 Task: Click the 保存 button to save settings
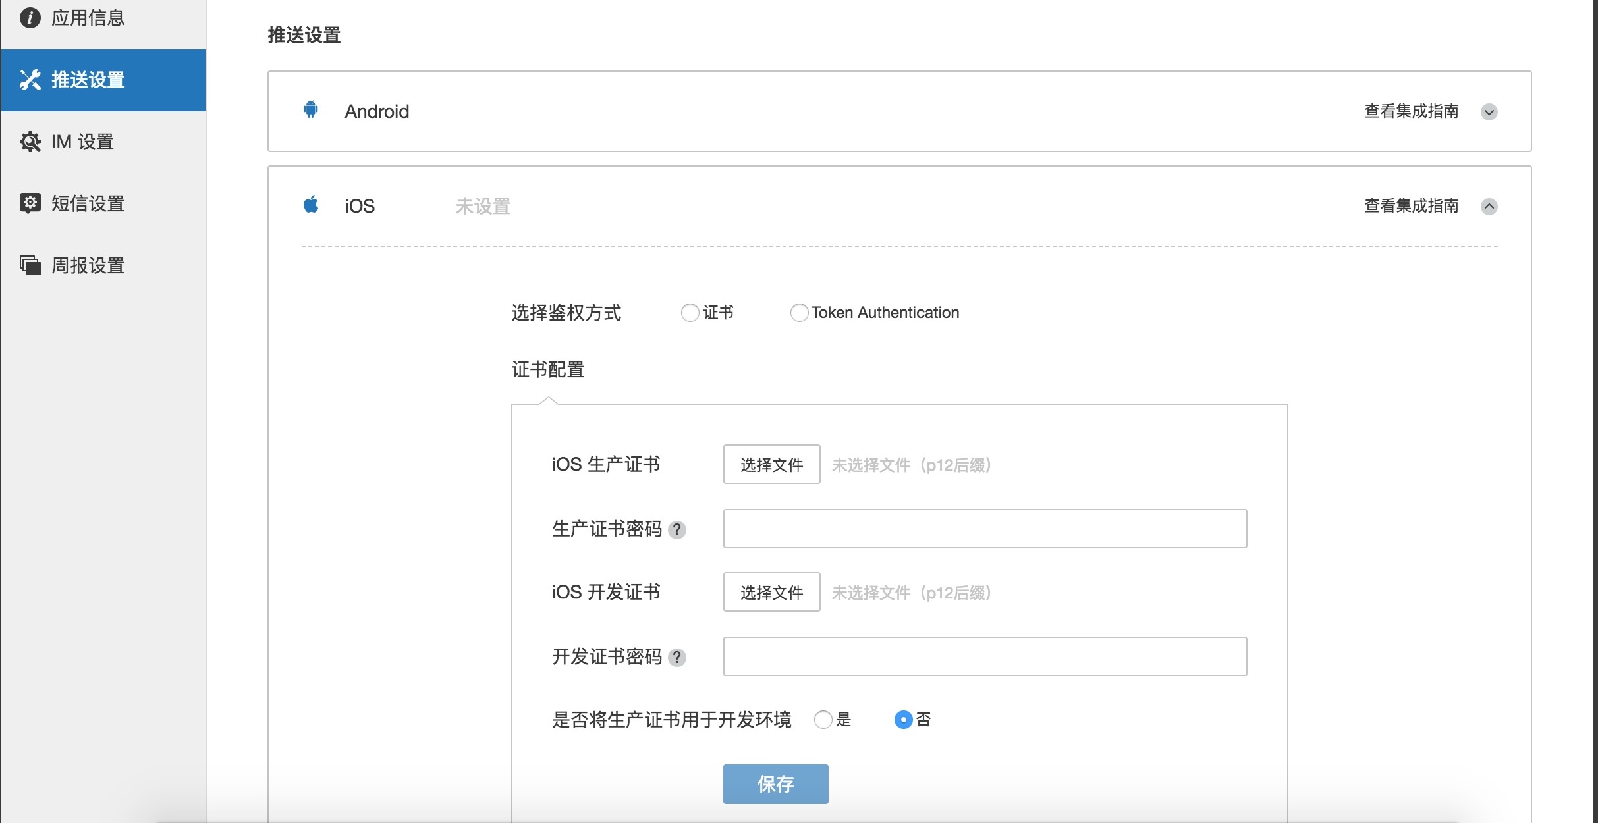coord(775,783)
